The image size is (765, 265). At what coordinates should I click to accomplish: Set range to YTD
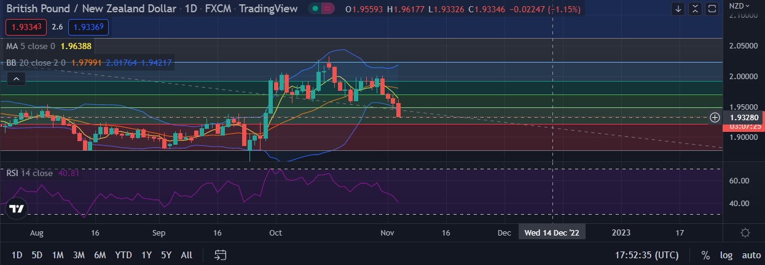(x=124, y=255)
